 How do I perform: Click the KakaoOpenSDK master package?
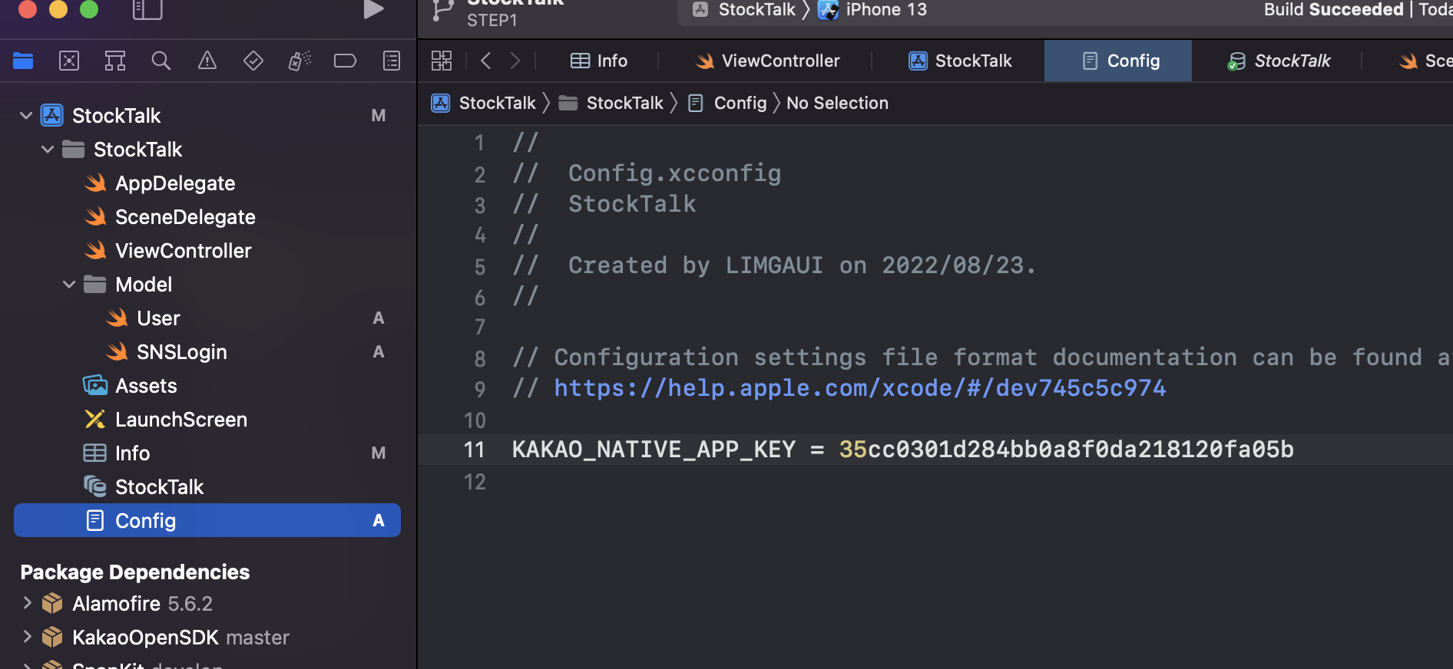point(180,638)
